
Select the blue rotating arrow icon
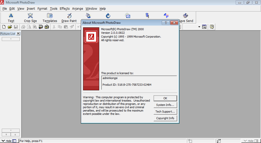108,16
